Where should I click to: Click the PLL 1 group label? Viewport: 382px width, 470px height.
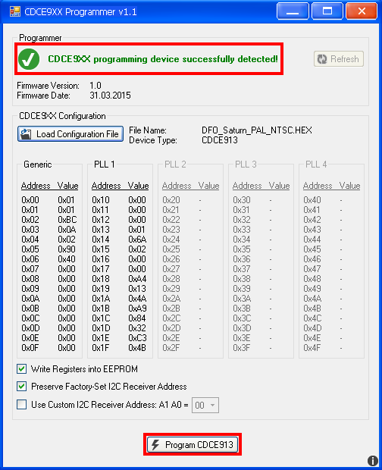104,164
